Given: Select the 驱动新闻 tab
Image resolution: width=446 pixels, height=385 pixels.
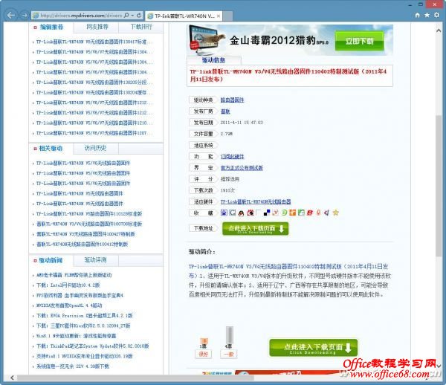Looking at the screenshot, I should coord(51,260).
